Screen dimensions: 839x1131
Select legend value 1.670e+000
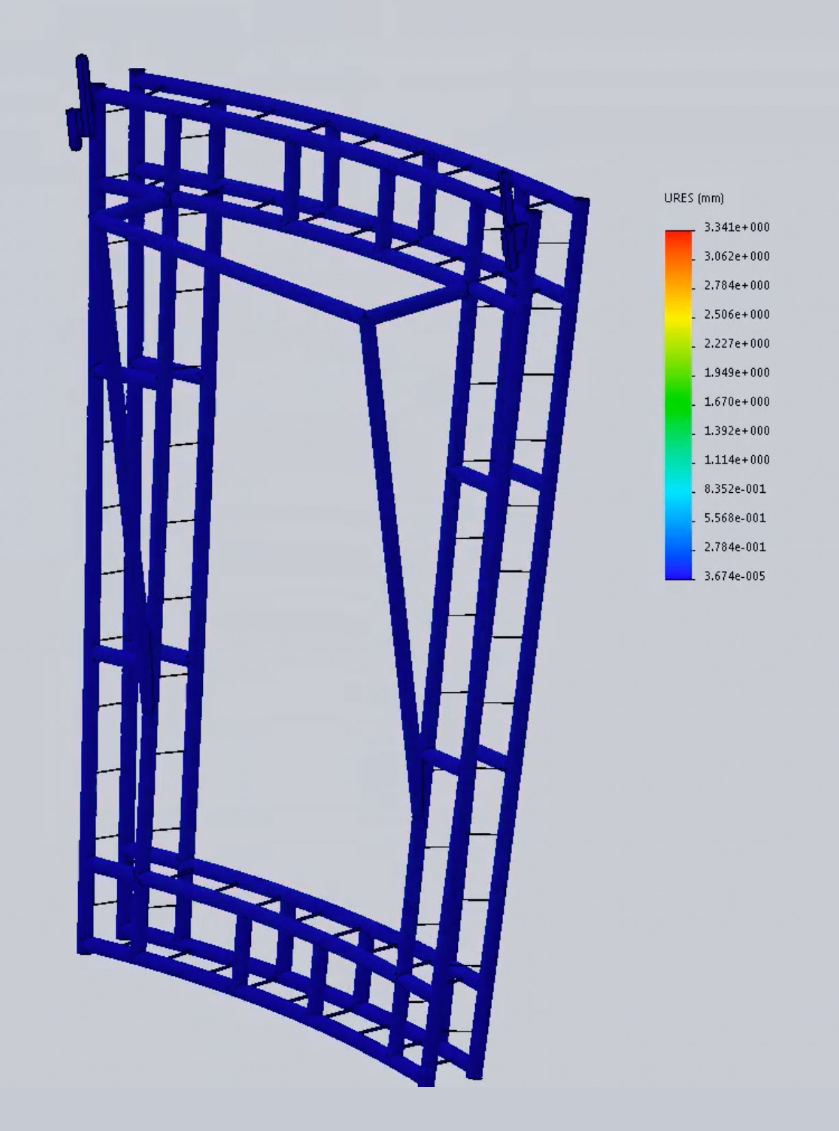coord(737,402)
